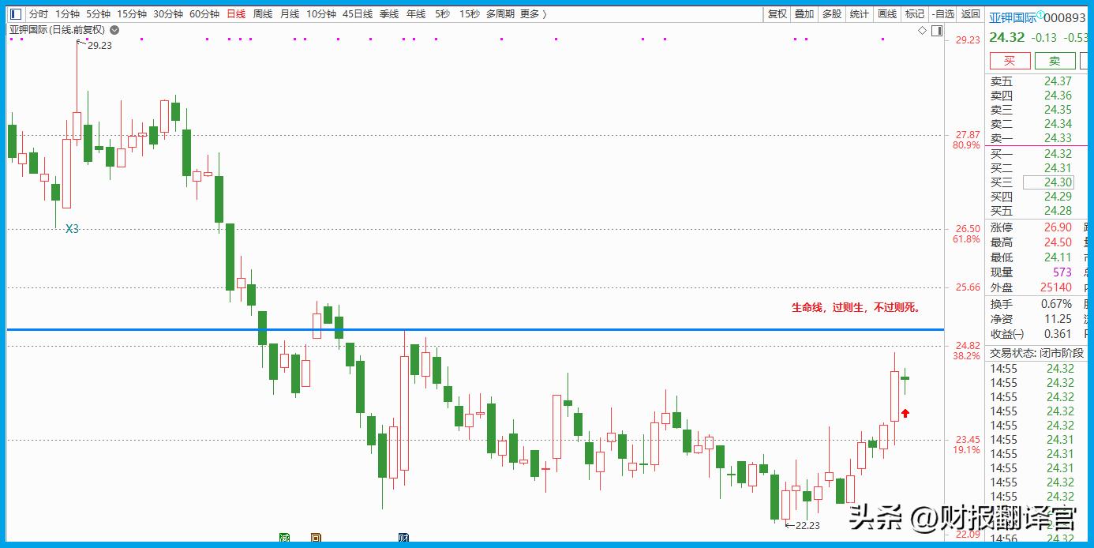Image resolution: width=1094 pixels, height=548 pixels.
Task: Open the 画线 drawing tool
Action: (x=887, y=14)
